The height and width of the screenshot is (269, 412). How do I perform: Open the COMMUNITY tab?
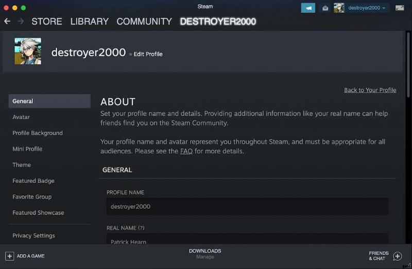[144, 21]
